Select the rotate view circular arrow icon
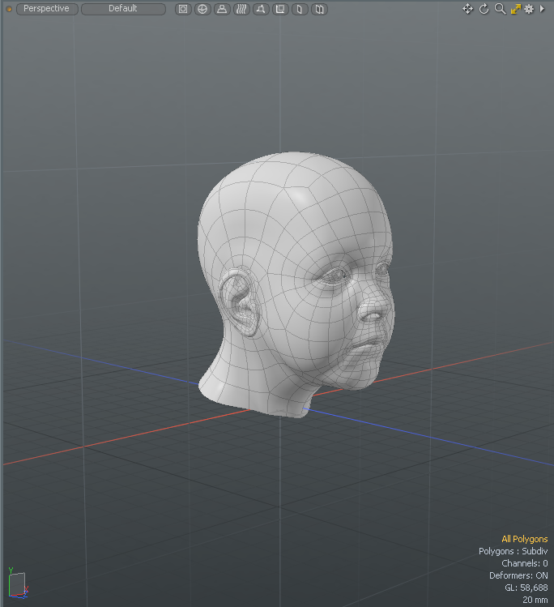The height and width of the screenshot is (607, 554). 484,9
